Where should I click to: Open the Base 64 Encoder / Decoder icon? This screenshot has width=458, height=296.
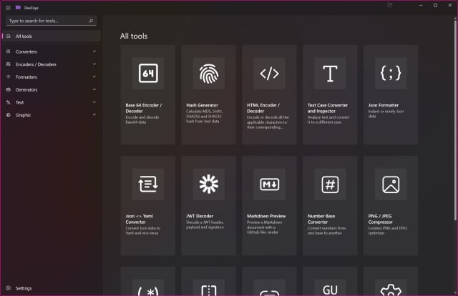pyautogui.click(x=148, y=73)
